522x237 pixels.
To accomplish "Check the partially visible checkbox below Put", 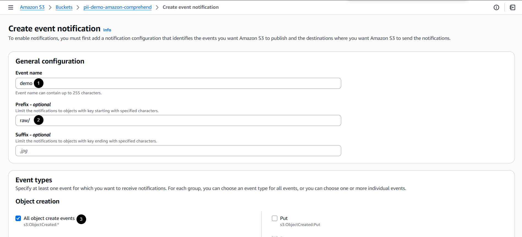I will click(x=275, y=236).
